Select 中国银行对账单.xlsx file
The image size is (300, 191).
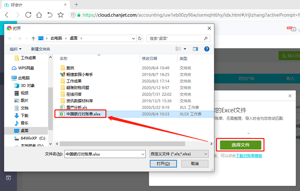coord(81,114)
